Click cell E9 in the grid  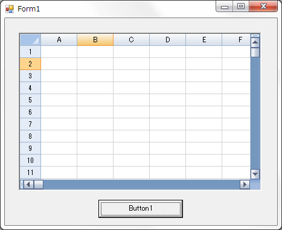click(x=204, y=149)
